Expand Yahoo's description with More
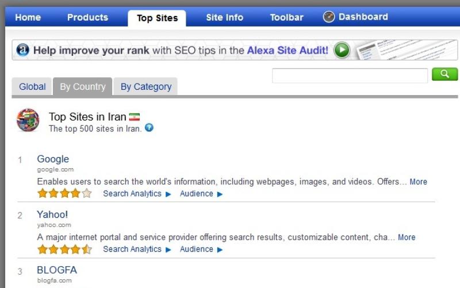The height and width of the screenshot is (288, 460). pos(406,237)
